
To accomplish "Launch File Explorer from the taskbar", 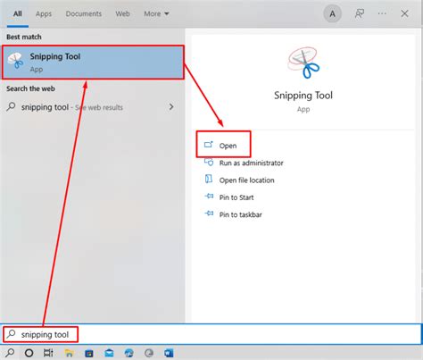I will click(69, 353).
